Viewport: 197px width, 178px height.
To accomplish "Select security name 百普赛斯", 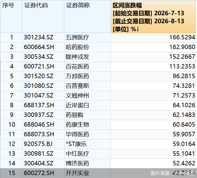I will [77, 86].
